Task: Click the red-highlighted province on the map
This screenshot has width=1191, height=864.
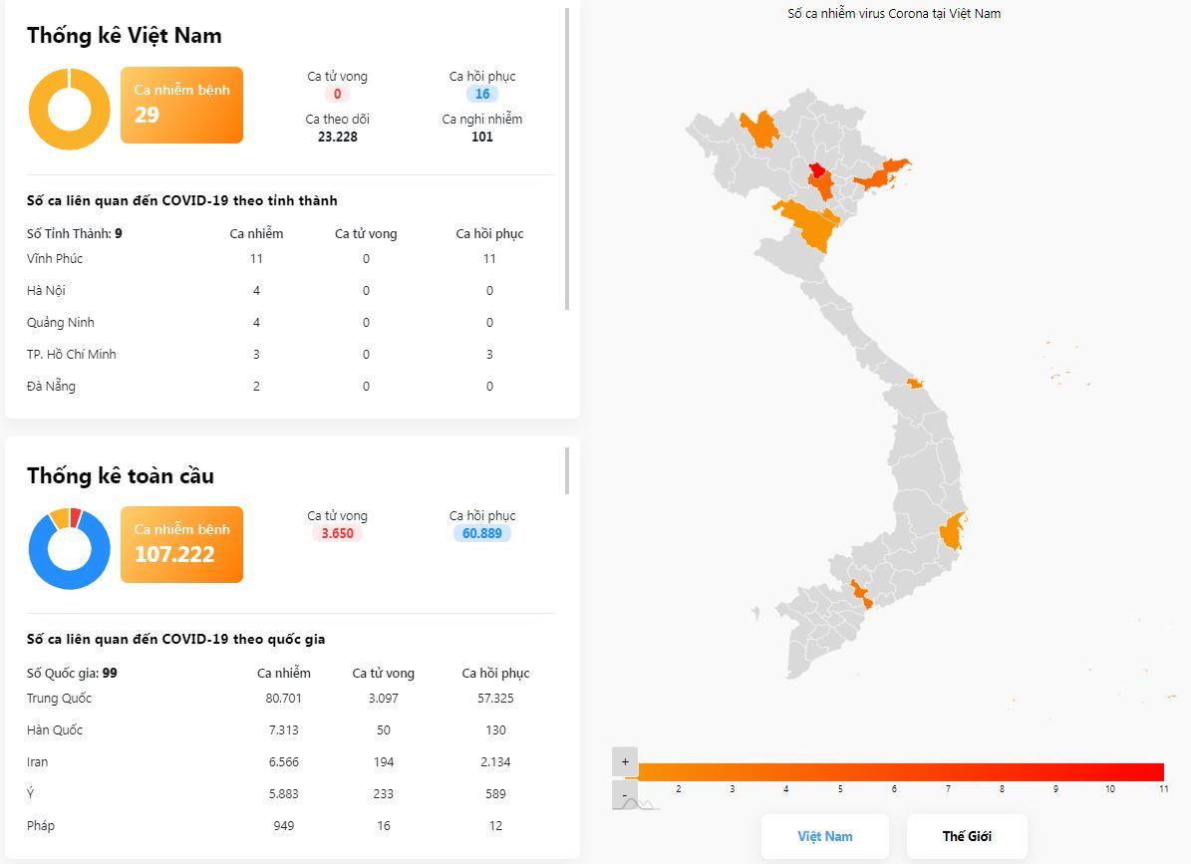Action: coord(816,169)
